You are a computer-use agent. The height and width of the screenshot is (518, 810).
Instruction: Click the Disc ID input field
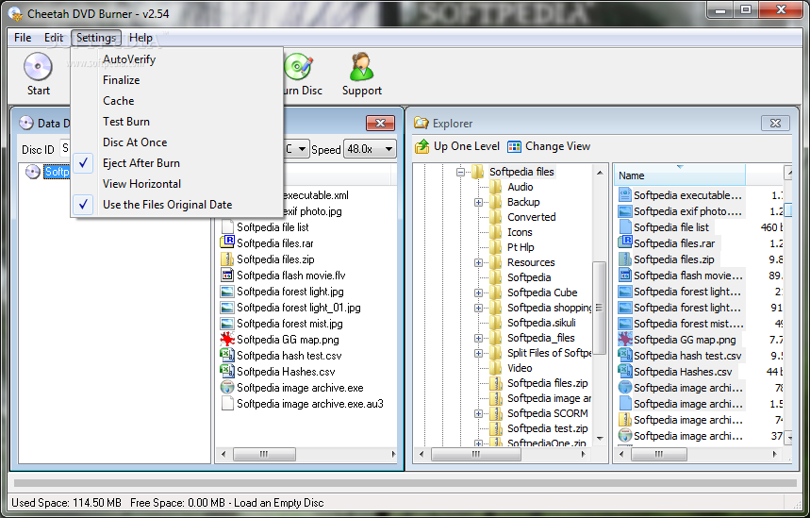65,149
